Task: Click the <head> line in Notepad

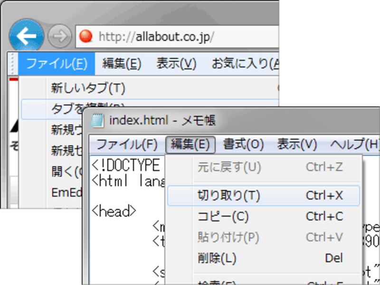Action: (x=114, y=211)
